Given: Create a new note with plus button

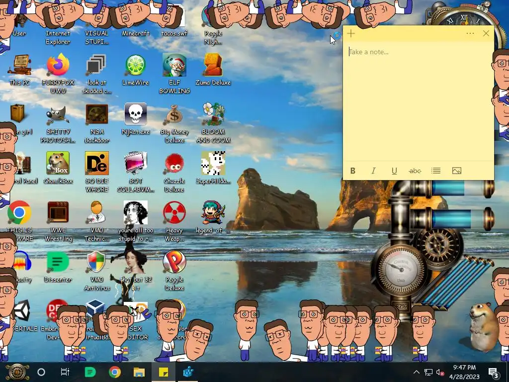Looking at the screenshot, I should 351,33.
